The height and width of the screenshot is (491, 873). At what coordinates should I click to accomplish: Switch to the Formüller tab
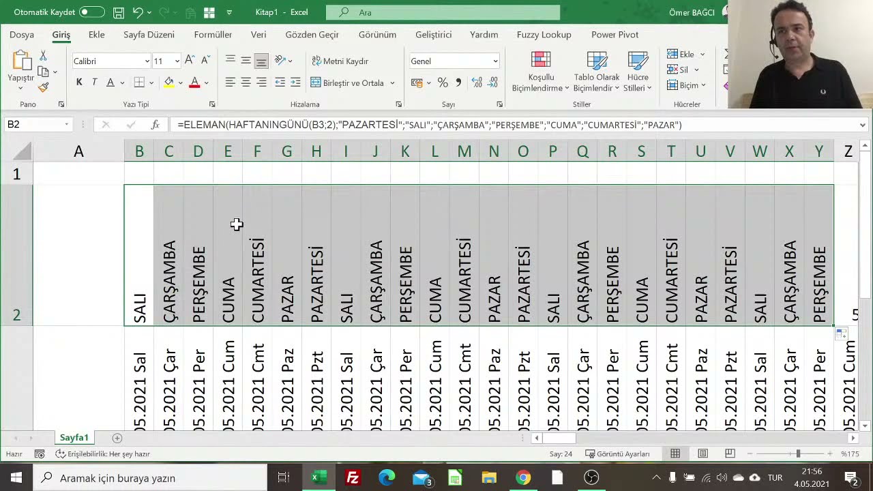pyautogui.click(x=213, y=35)
